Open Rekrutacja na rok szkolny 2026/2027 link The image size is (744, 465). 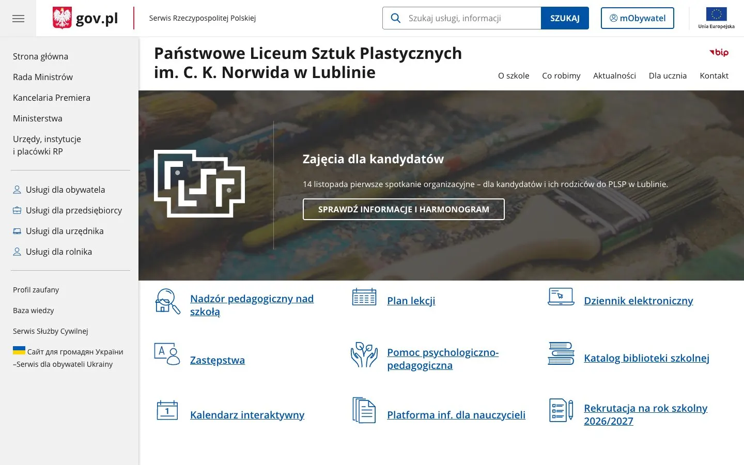(x=646, y=414)
